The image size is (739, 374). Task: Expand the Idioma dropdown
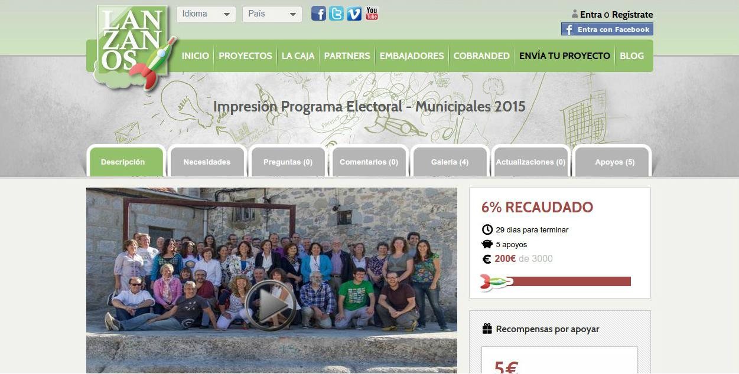206,14
